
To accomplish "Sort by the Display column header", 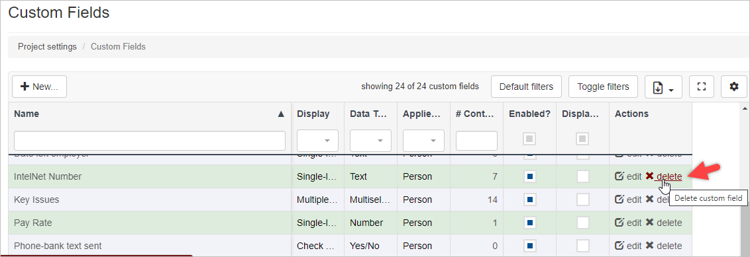I will [317, 114].
